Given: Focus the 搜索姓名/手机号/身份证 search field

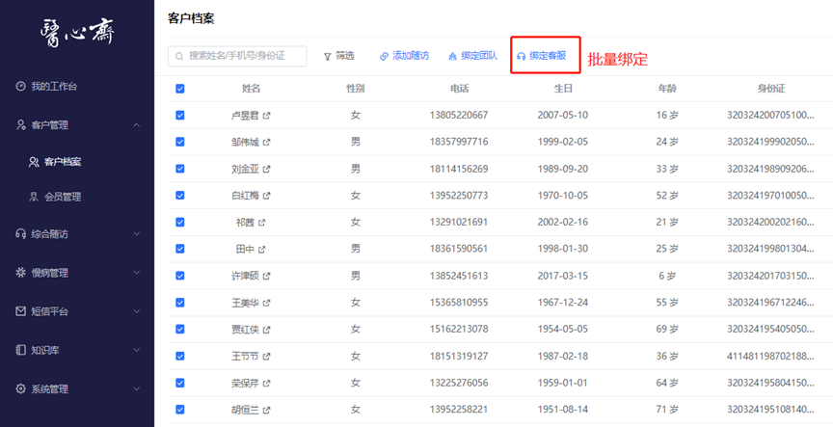Looking at the screenshot, I should click(x=237, y=56).
